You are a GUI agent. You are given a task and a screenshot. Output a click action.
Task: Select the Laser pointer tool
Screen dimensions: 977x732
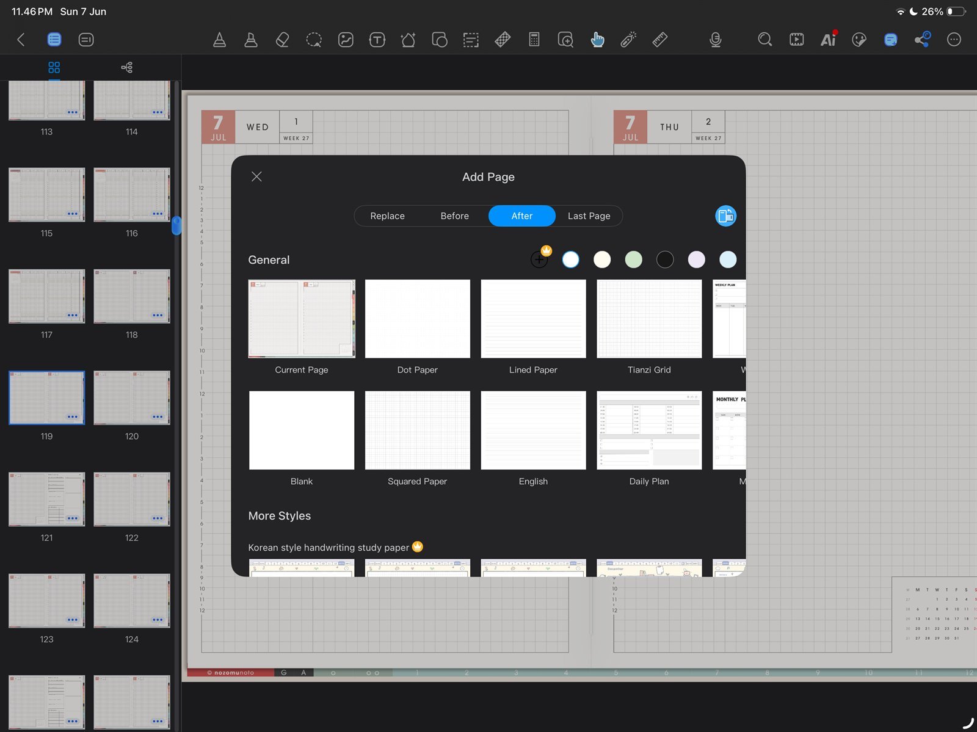pos(628,40)
